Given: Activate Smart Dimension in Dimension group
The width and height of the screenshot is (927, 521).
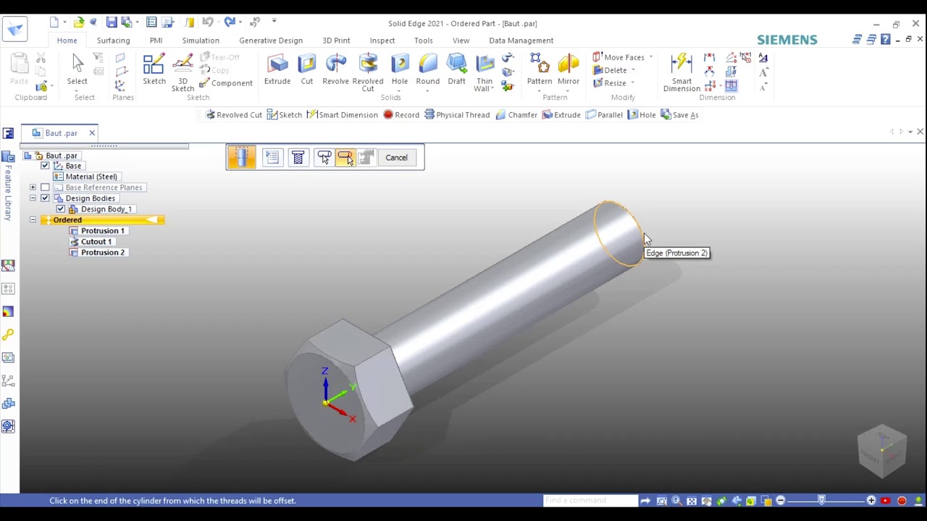Looking at the screenshot, I should tap(681, 72).
